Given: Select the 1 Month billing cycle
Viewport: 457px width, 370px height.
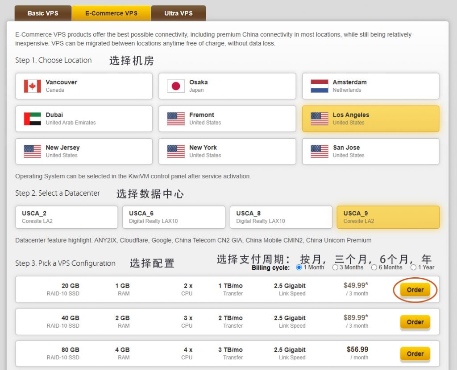Looking at the screenshot, I should pyautogui.click(x=299, y=267).
